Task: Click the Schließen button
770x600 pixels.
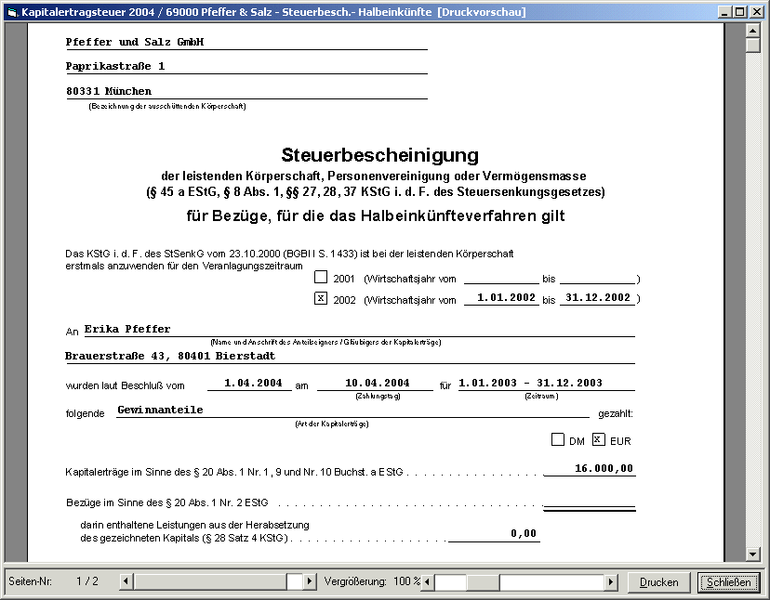Action: pyautogui.click(x=729, y=581)
